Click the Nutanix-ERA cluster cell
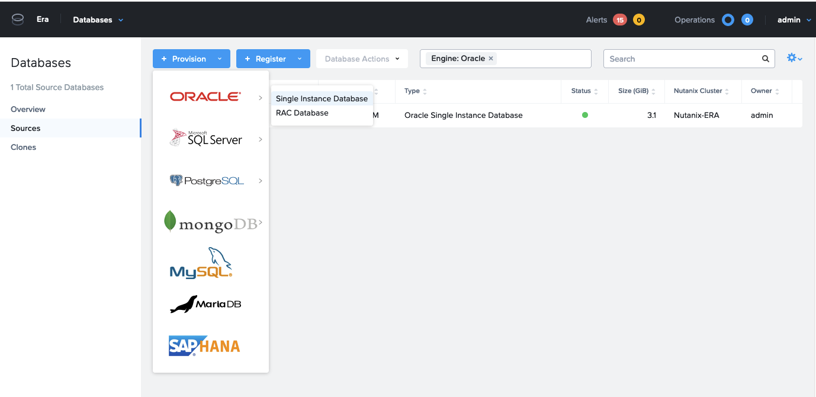The height and width of the screenshot is (397, 816). tap(696, 115)
